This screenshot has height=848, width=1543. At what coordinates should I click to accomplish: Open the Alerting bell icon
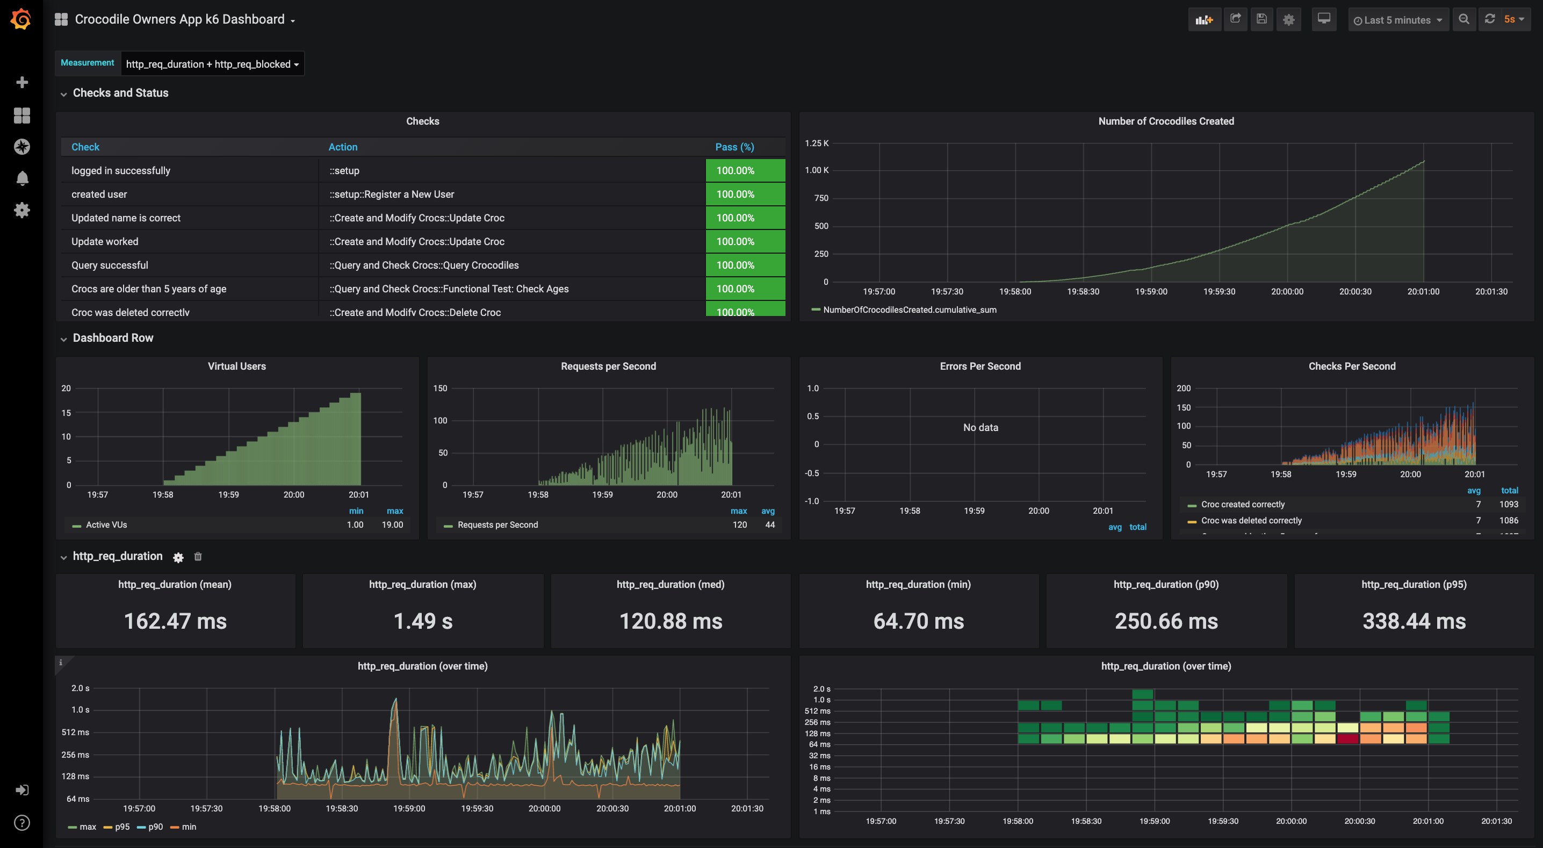[22, 178]
